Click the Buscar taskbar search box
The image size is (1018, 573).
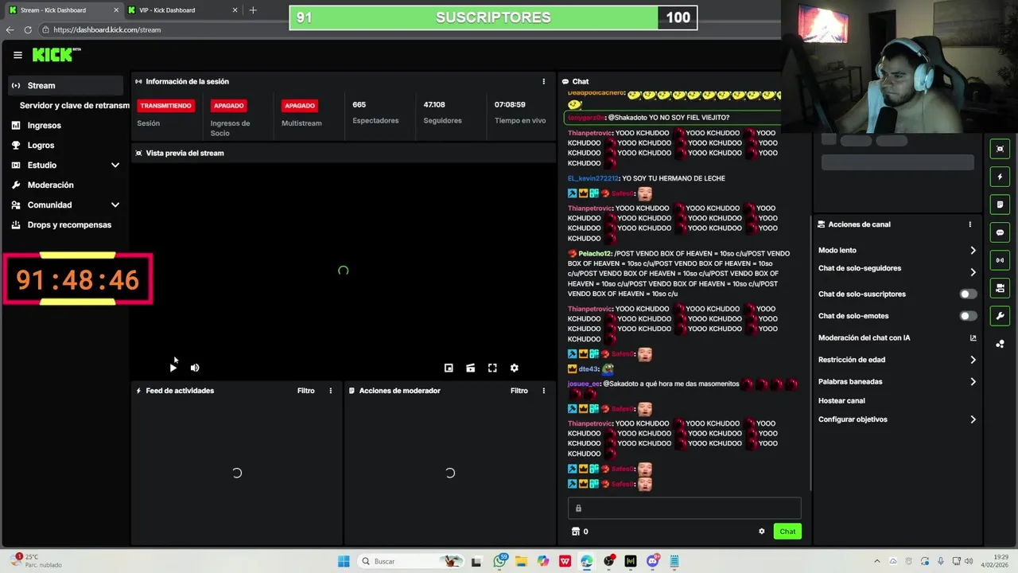coord(411,561)
